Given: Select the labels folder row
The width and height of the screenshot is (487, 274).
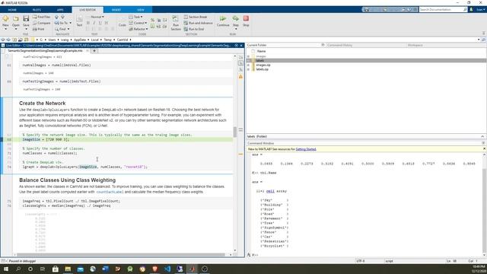Looking at the screenshot, I should [366, 61].
